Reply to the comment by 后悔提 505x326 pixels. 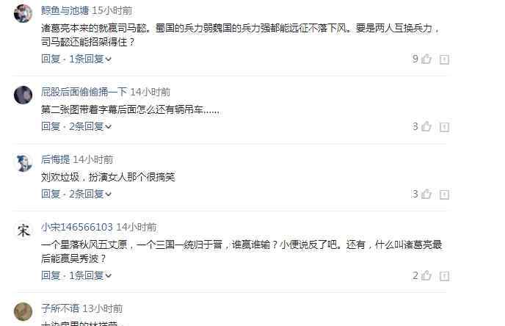coord(51,194)
